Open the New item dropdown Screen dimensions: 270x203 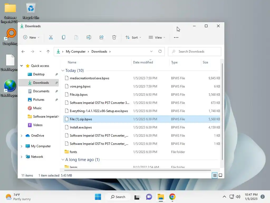click(31, 38)
